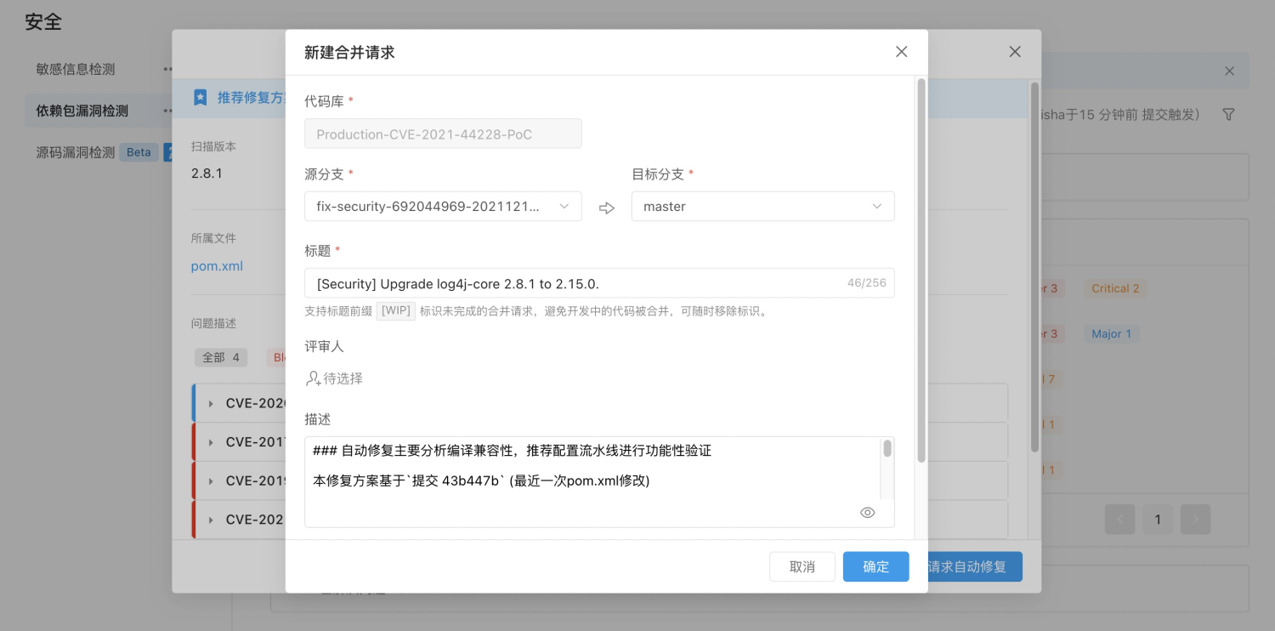Screen dimensions: 1275x631
Task: Click the next-page arrow in pagination
Action: point(1195,519)
